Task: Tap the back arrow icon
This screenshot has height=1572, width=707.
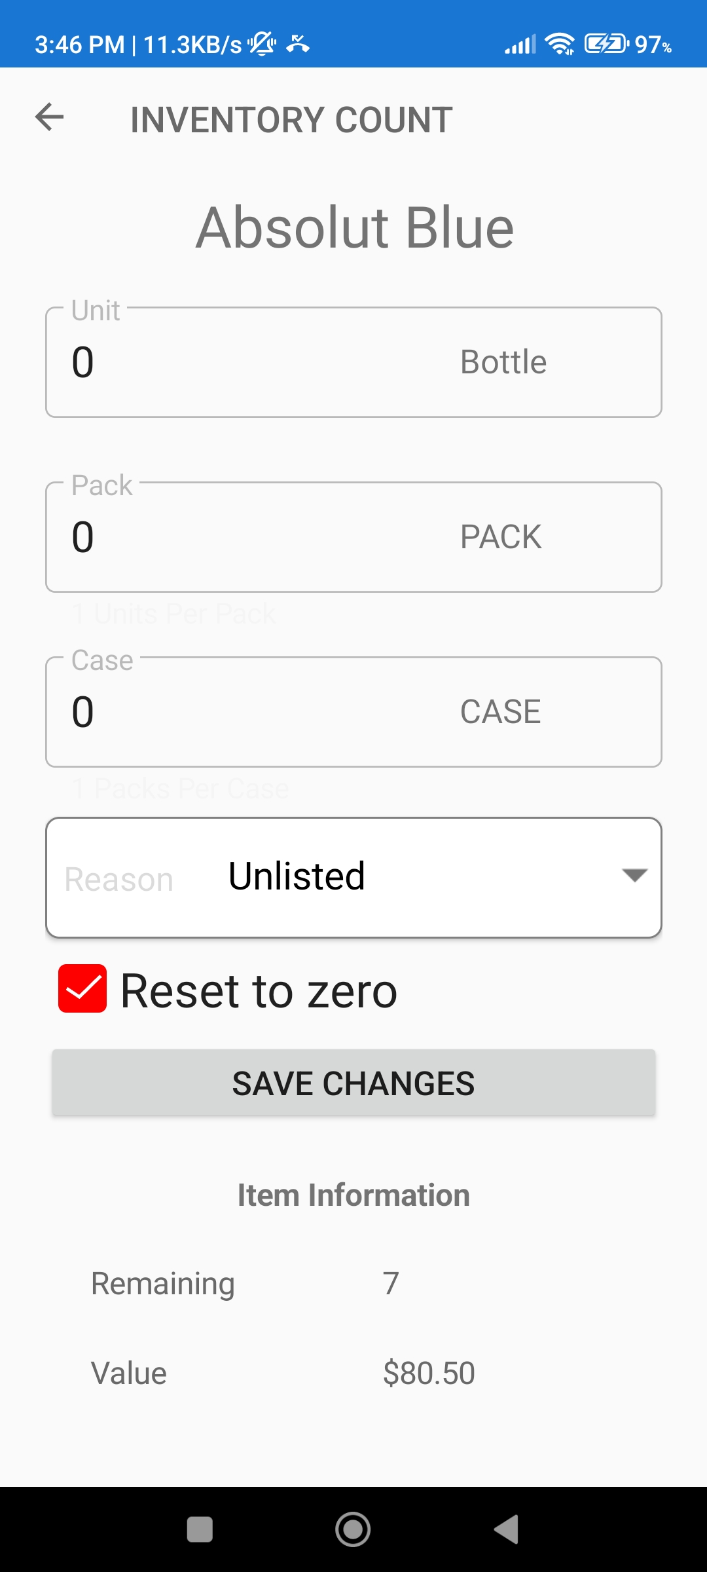Action: pos(49,118)
